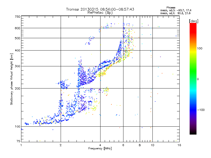Click the plot title 'Tromsø 20130315 08:56:00-08:57:43'
211x158 pixels.
point(100,9)
